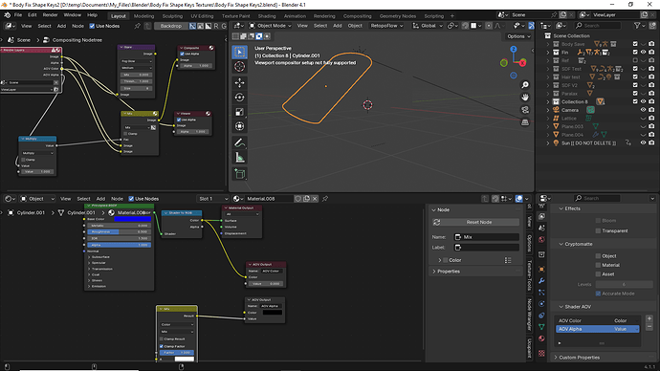This screenshot has width=660, height=371.
Task: Open the RetopoFlow dropdown menu
Action: pyautogui.click(x=386, y=26)
